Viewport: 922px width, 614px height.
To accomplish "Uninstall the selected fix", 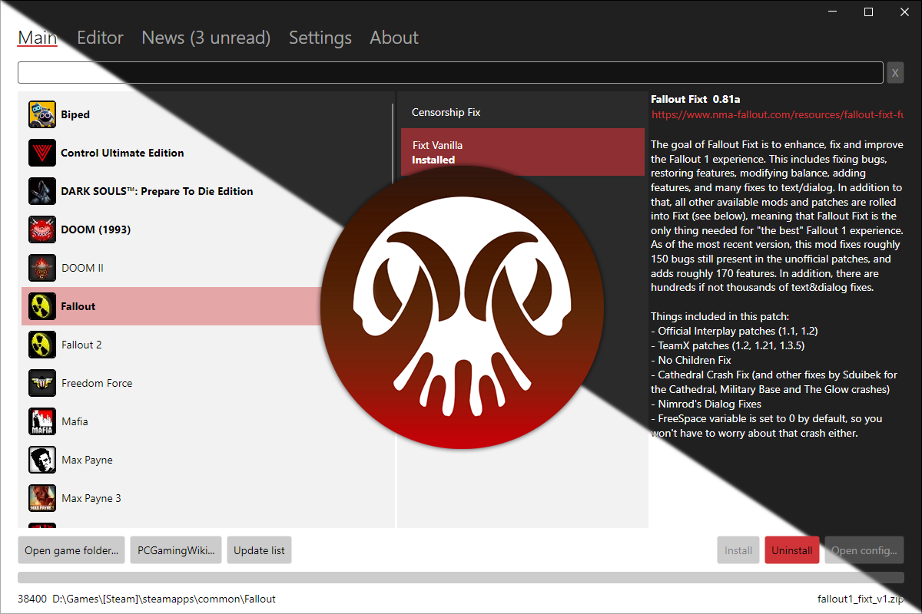I will click(x=792, y=550).
